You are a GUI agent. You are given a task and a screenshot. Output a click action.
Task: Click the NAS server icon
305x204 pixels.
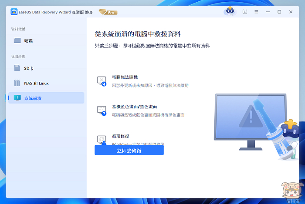pyautogui.click(x=17, y=83)
